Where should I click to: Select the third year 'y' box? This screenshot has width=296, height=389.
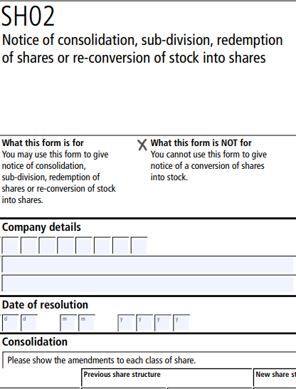tap(162, 323)
